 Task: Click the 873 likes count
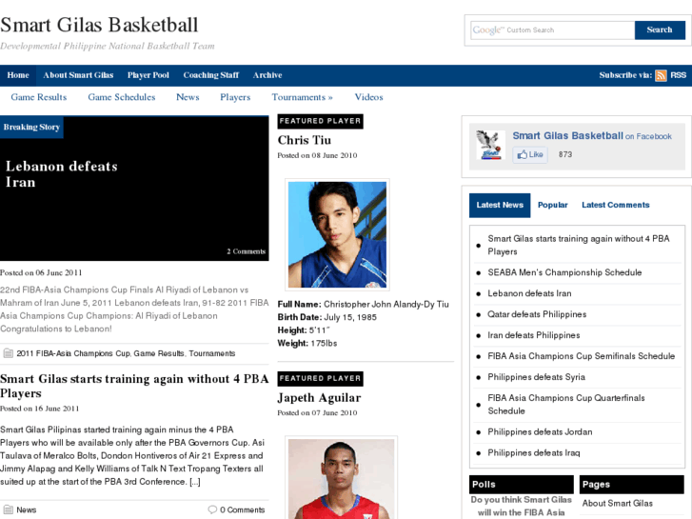pyautogui.click(x=564, y=154)
